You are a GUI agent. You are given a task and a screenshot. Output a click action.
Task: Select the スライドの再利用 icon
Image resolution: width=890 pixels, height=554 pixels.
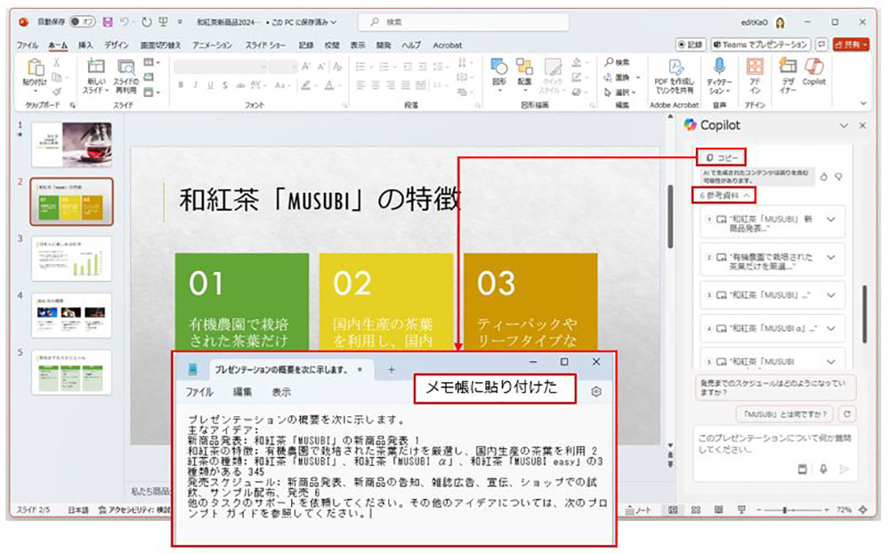(125, 71)
